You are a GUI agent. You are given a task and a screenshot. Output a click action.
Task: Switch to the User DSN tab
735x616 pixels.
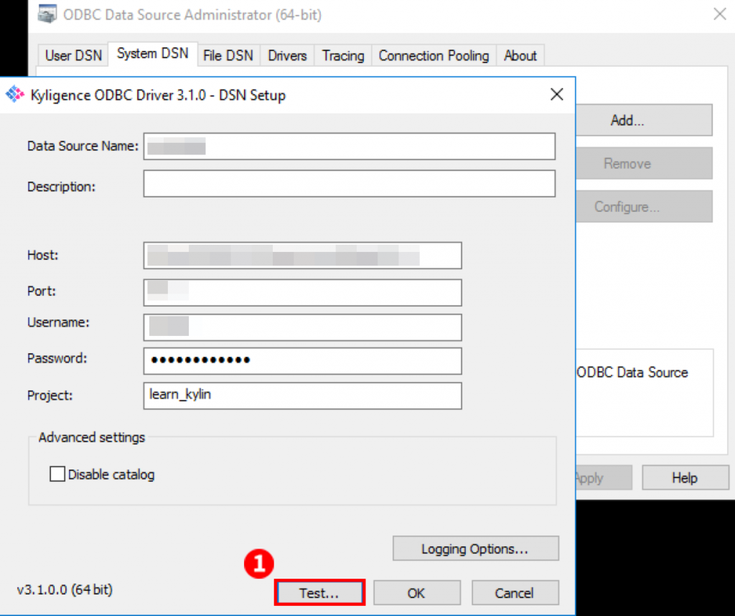73,55
